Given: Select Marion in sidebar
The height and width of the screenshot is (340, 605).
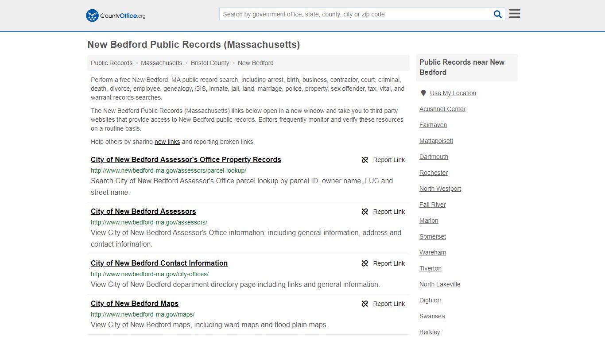Looking at the screenshot, I should coord(429,220).
